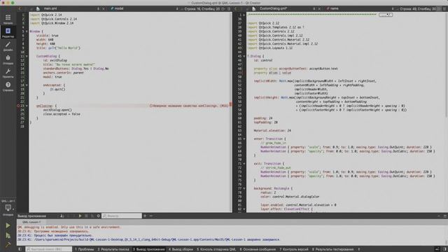Close the main.qml document
Image resolution: width=448 pixels, height=252 pixels.
click(x=104, y=9)
